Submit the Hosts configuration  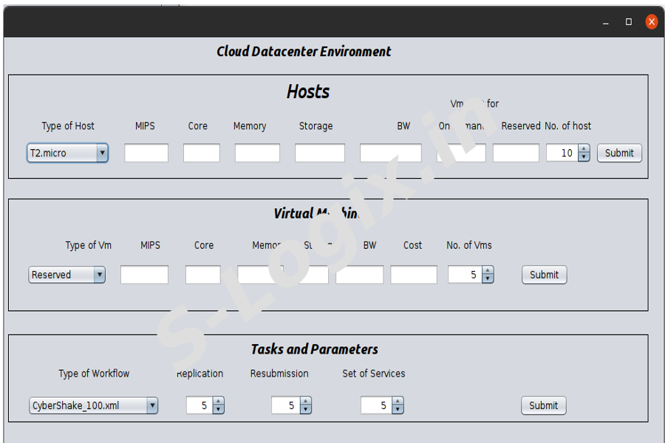point(619,154)
